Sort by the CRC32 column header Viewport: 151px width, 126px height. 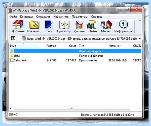pyautogui.click(x=137, y=46)
